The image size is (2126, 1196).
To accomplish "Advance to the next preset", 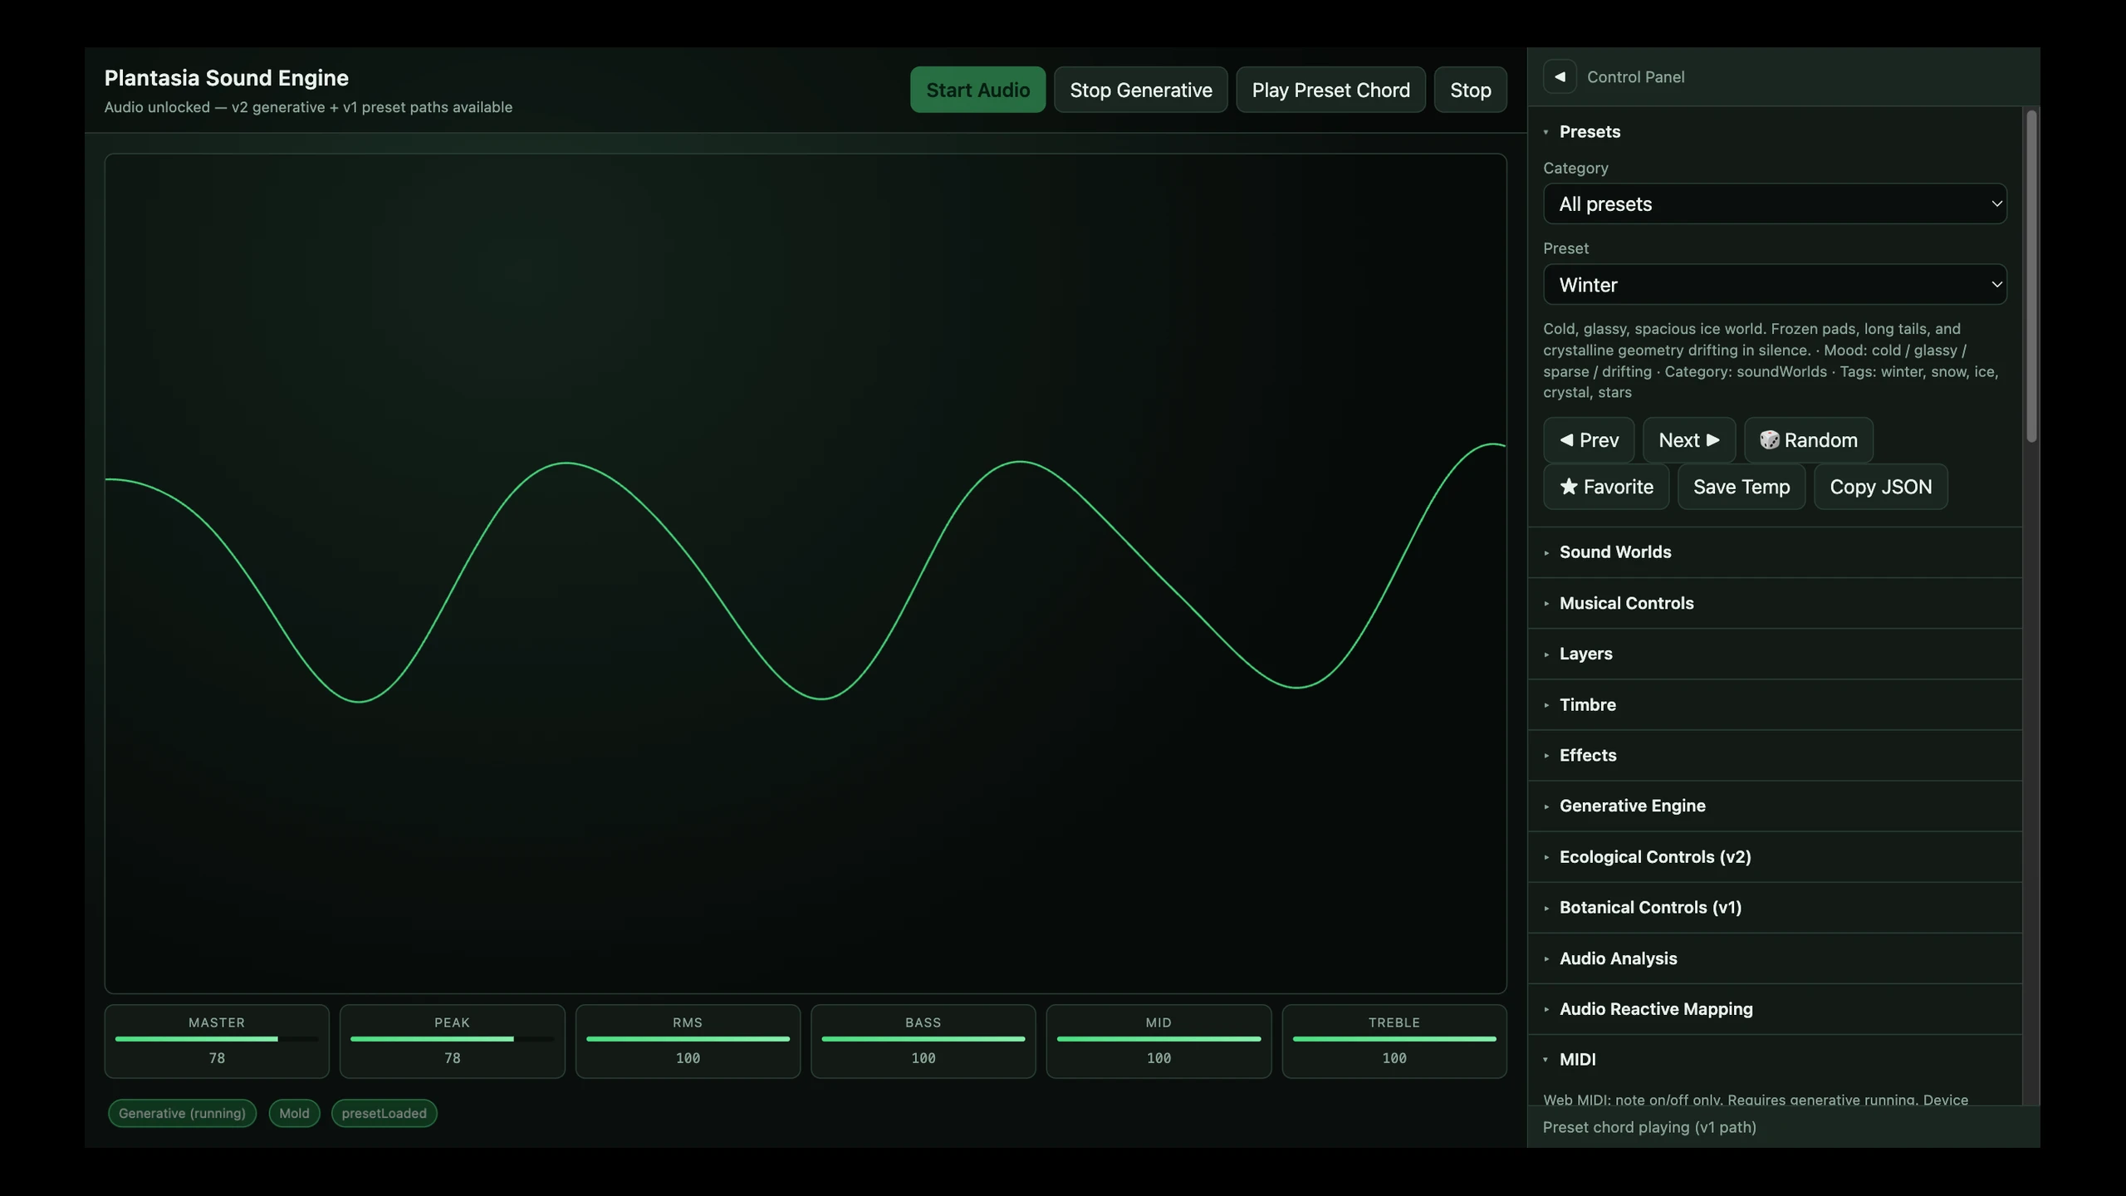I will [1688, 440].
